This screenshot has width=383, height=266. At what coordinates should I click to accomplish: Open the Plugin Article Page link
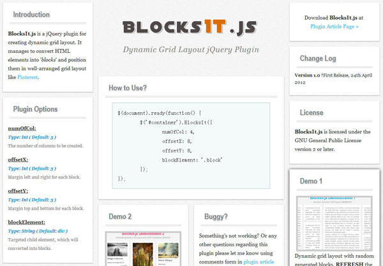click(334, 27)
